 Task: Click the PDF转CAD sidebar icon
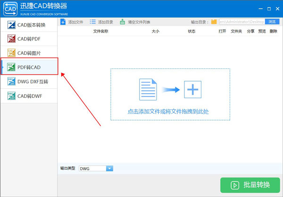point(11,67)
